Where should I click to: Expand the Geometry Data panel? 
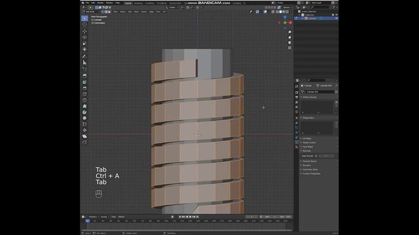[310, 170]
